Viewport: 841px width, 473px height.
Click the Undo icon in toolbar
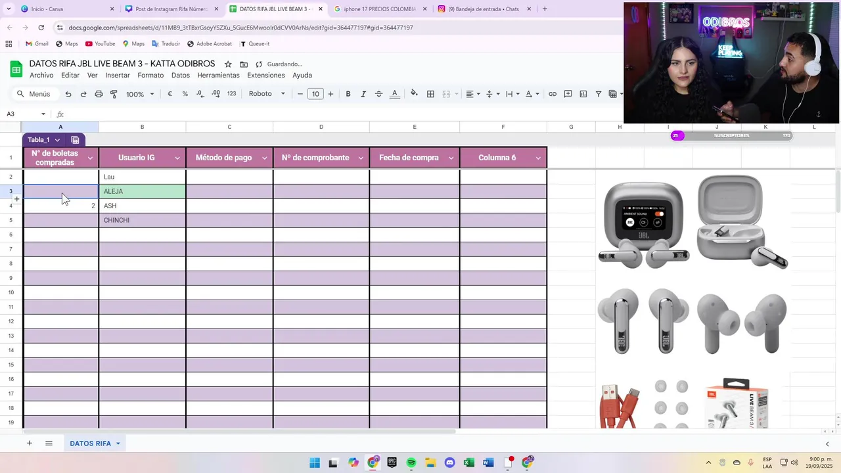(68, 94)
